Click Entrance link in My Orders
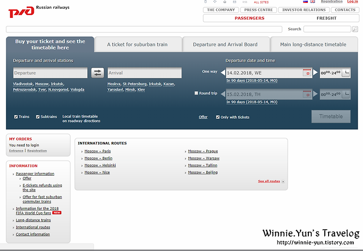 (16, 151)
